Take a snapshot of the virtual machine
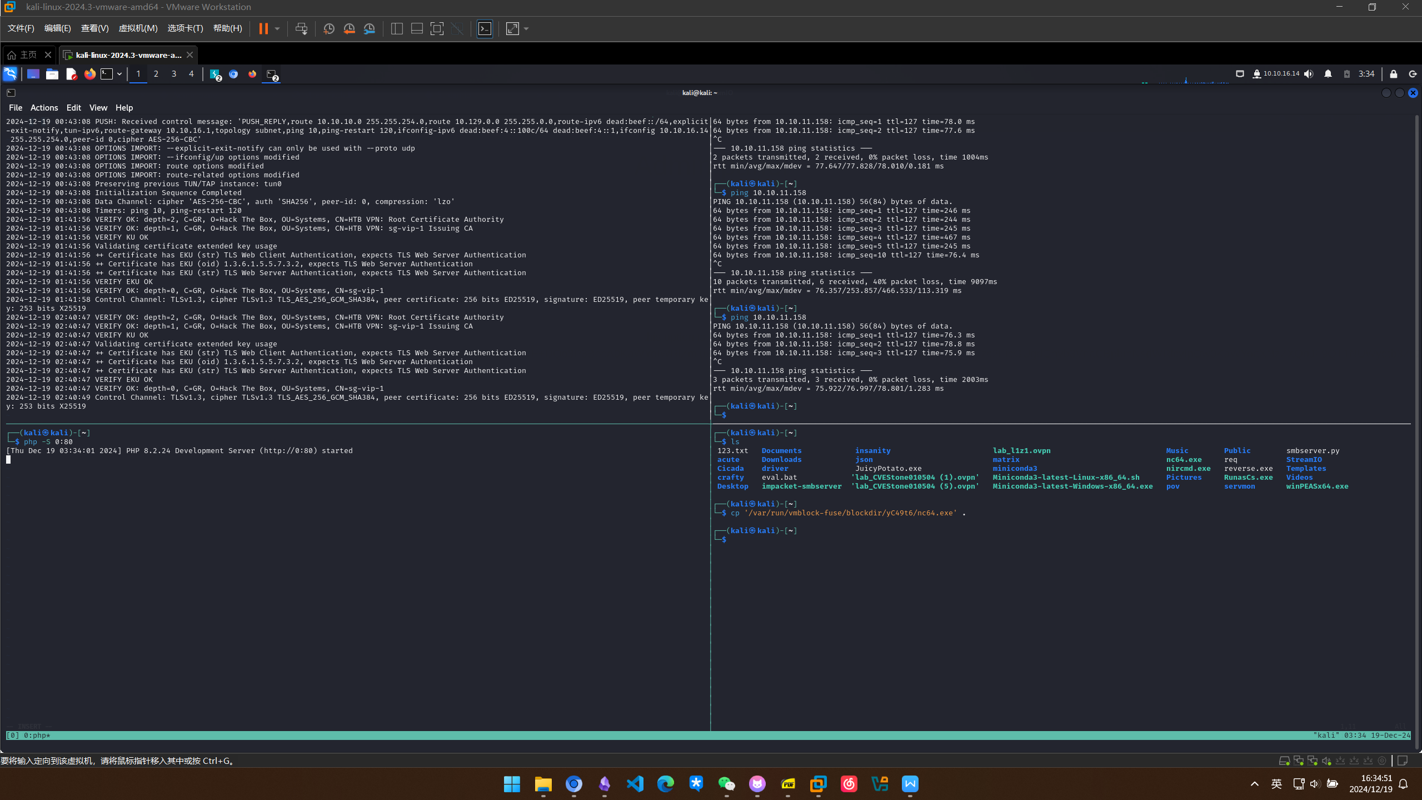 (328, 29)
